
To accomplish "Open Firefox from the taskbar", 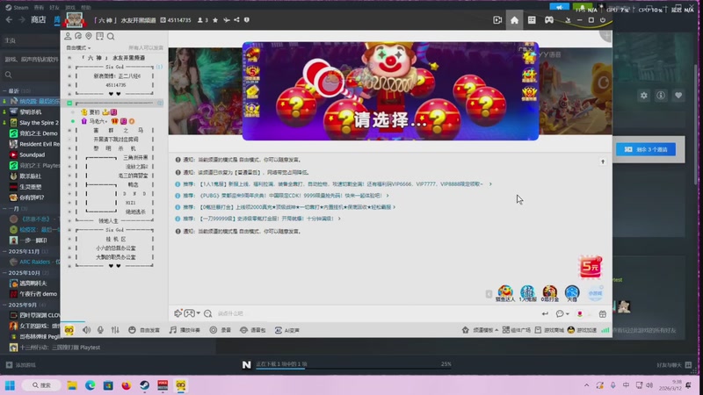I will point(126,385).
